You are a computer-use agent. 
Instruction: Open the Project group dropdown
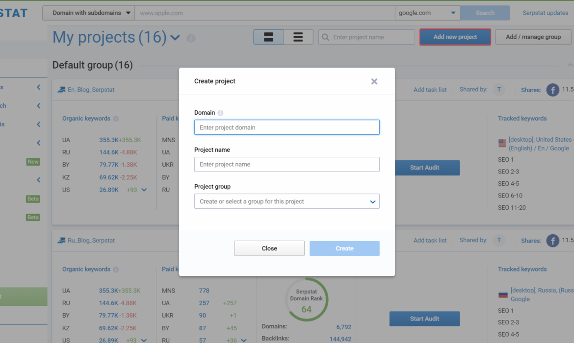(287, 201)
